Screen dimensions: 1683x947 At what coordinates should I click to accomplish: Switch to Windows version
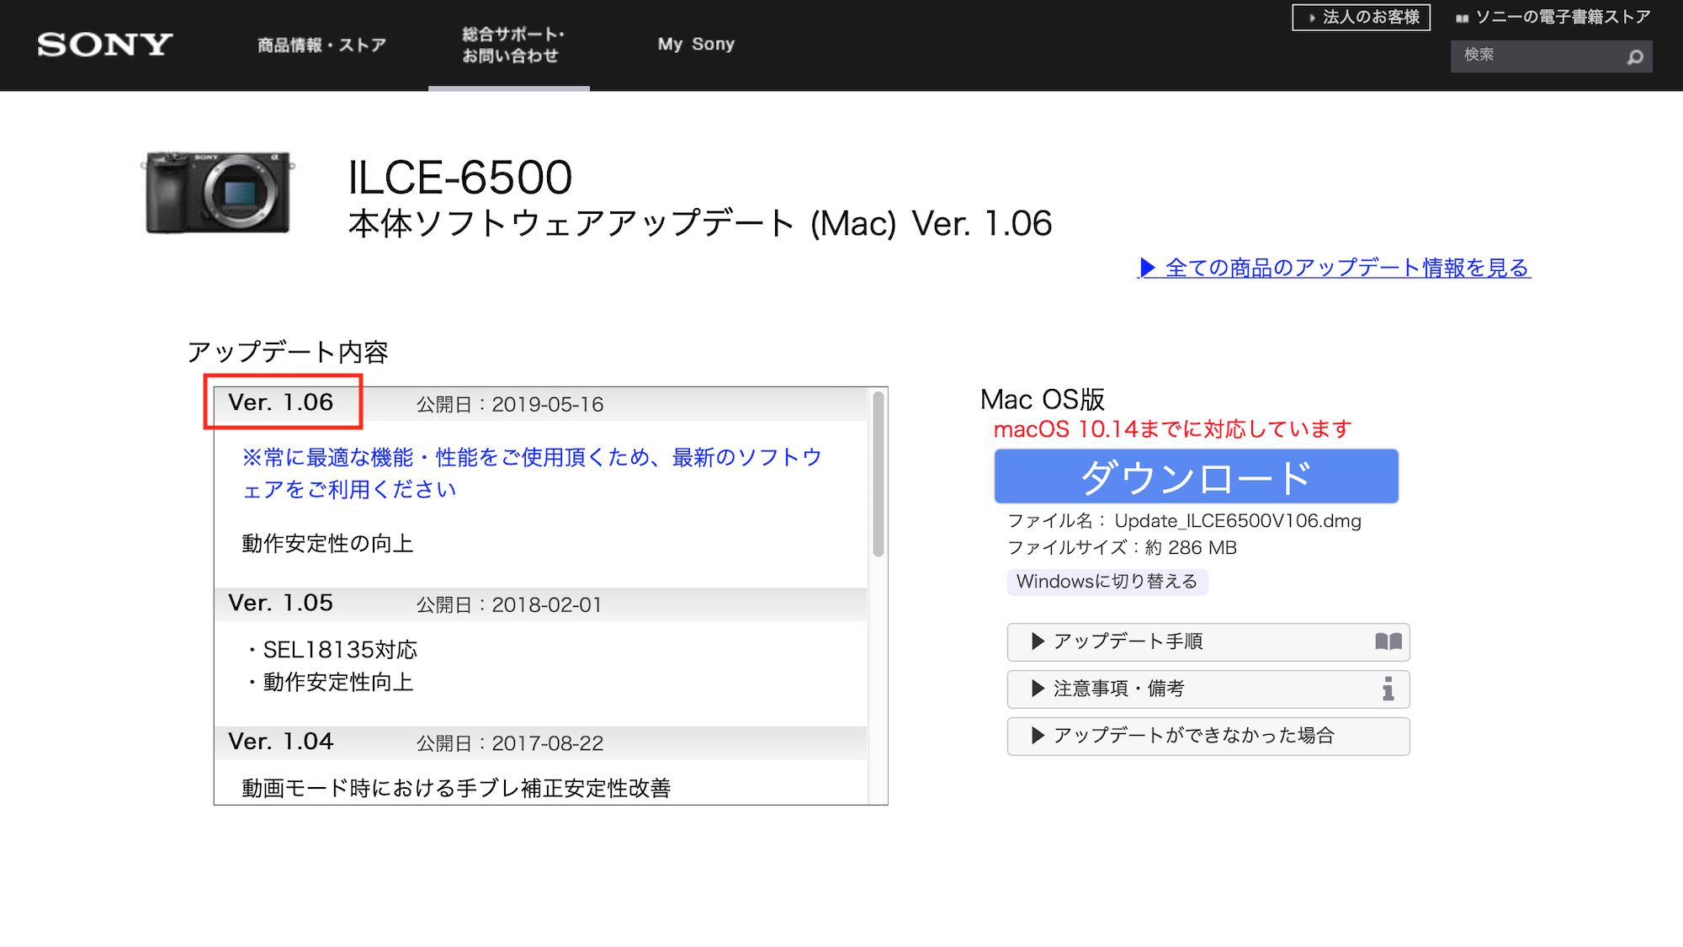(1107, 582)
